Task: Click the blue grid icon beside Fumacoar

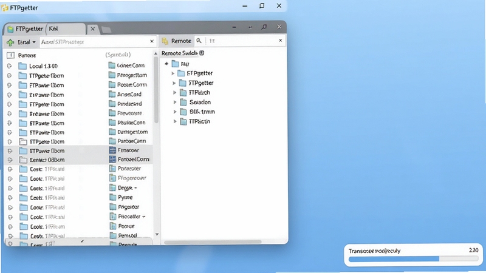Action: point(112,150)
